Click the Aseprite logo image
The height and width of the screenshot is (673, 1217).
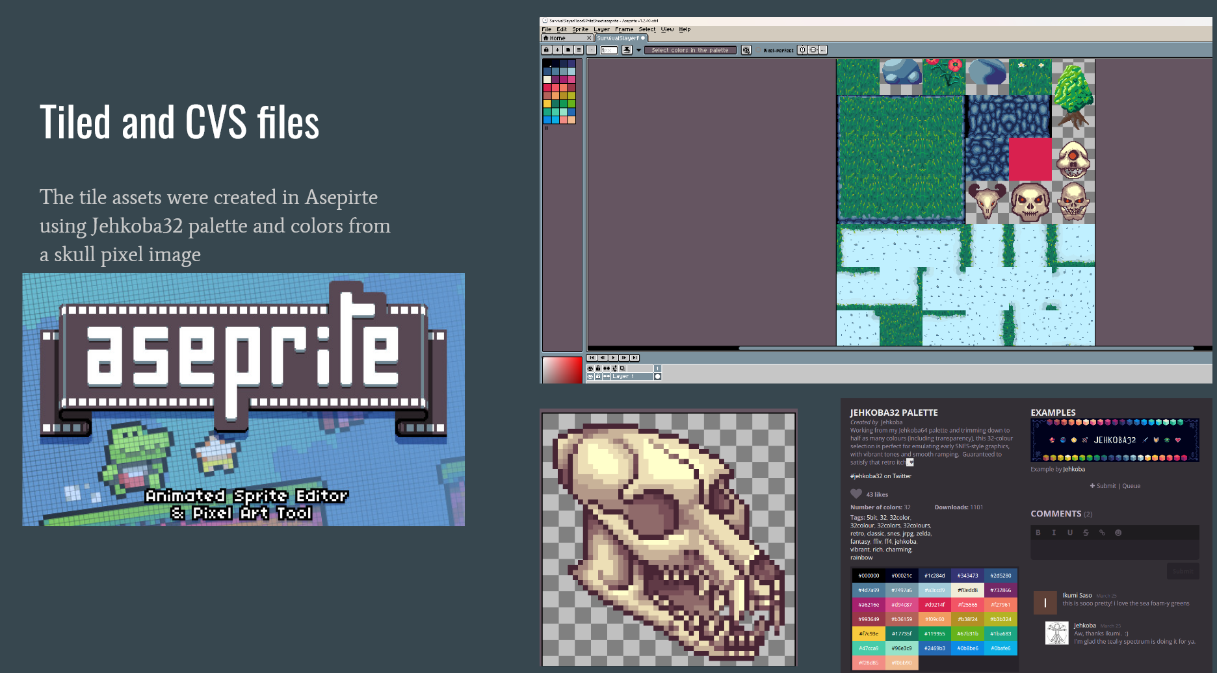coord(244,400)
